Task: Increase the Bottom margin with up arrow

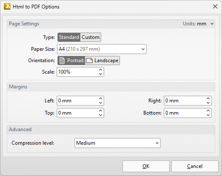Action: tap(208, 111)
